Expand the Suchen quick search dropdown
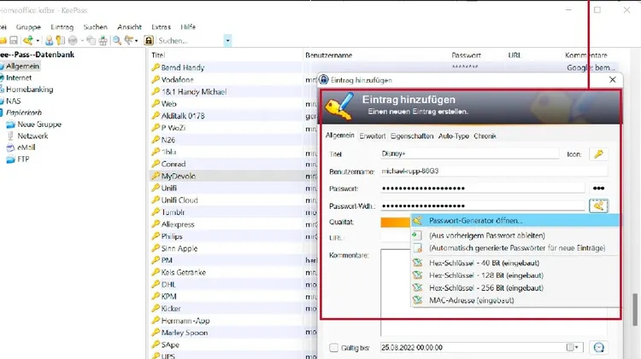This screenshot has height=359, width=641. coord(227,40)
